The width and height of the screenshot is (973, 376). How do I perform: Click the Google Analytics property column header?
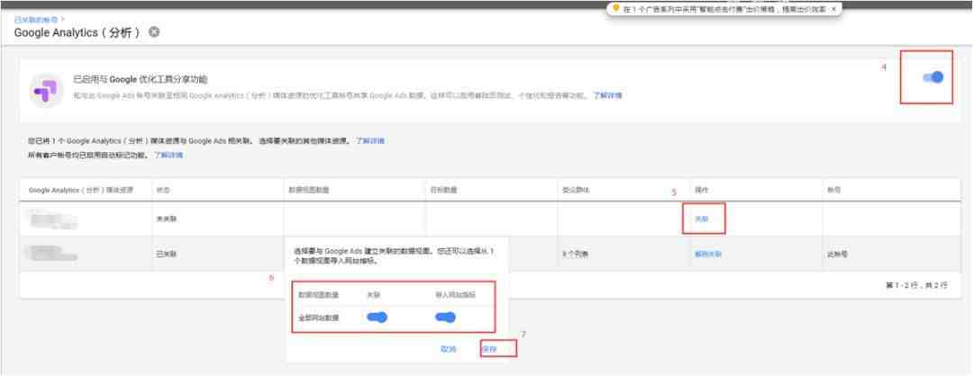tap(81, 190)
